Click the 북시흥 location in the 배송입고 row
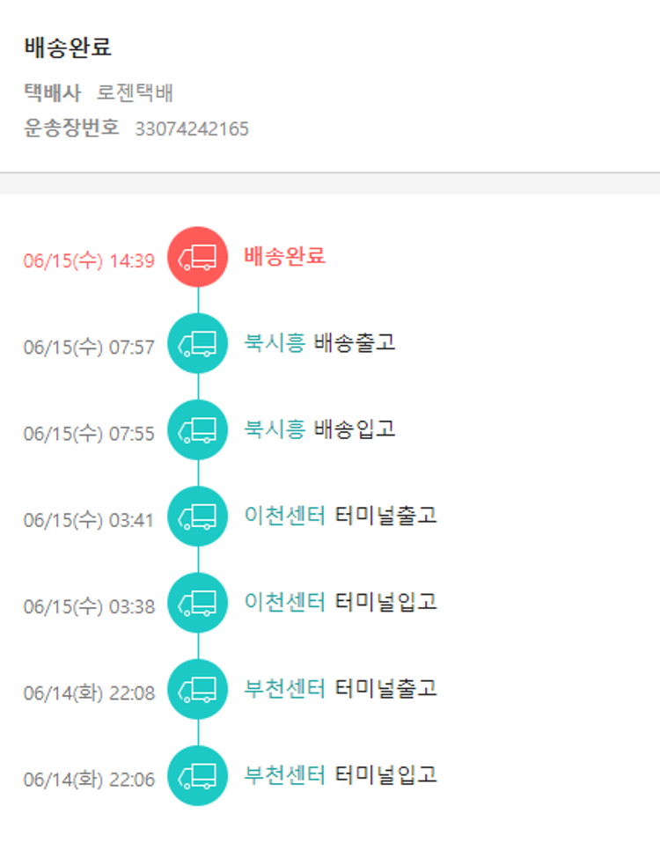 tap(275, 429)
